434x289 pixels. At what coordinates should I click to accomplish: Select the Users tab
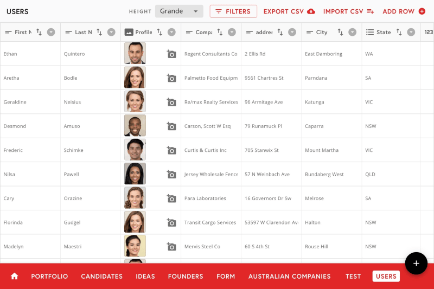point(386,277)
